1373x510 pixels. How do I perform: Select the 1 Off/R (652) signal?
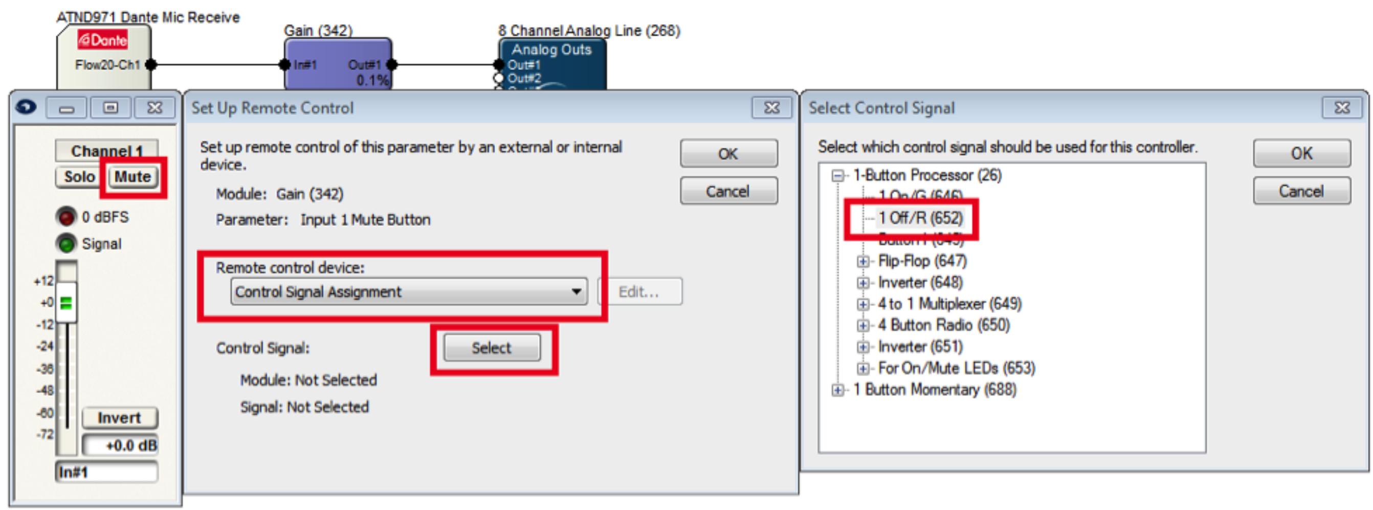pyautogui.click(x=920, y=218)
